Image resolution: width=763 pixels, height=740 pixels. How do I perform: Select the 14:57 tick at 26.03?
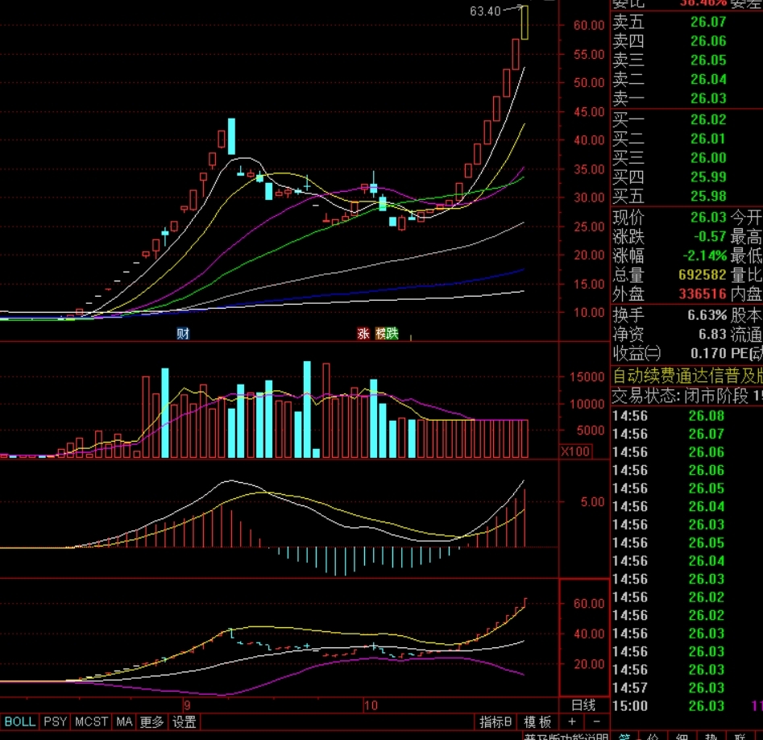686,688
